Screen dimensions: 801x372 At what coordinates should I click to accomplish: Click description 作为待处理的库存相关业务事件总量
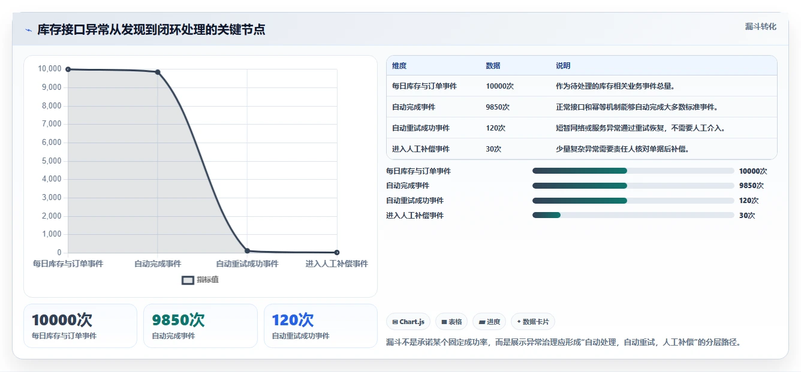click(x=617, y=86)
